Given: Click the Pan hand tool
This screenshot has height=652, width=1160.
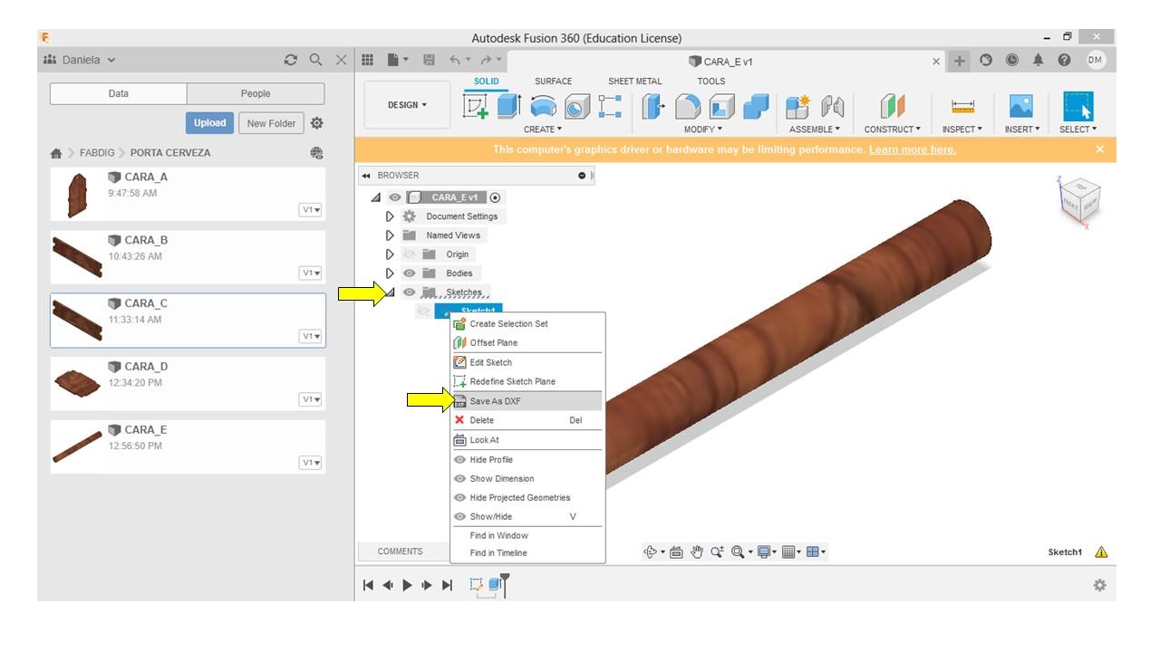Looking at the screenshot, I should coord(697,551).
